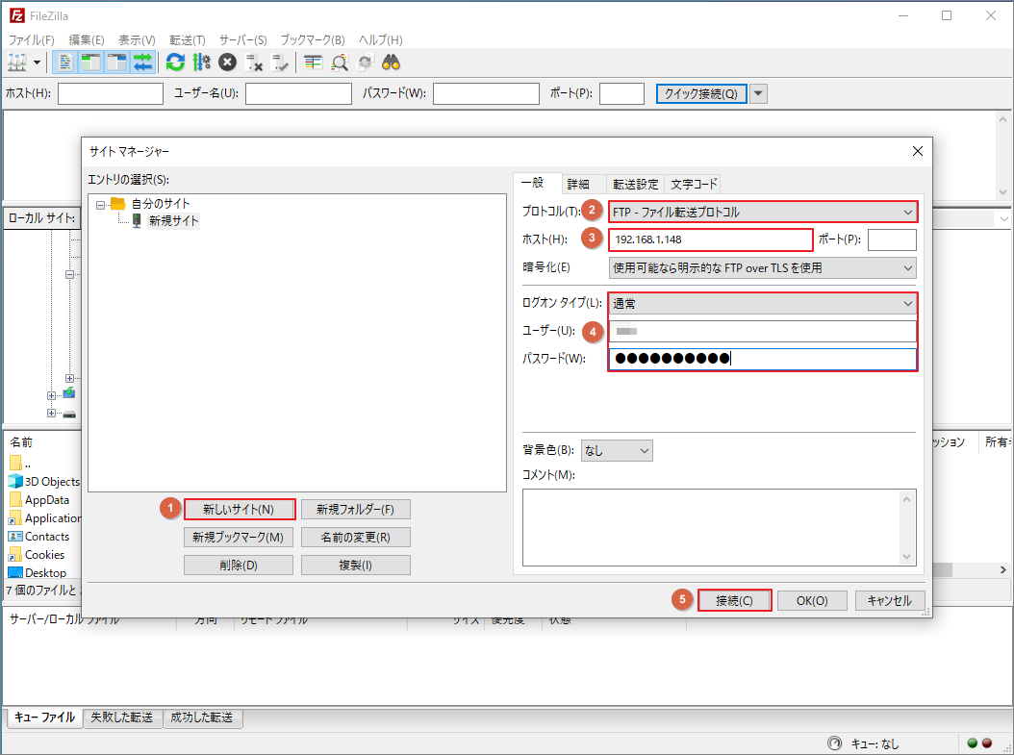This screenshot has width=1014, height=755.
Task: Open the 編集(E) menu
Action: 87,40
